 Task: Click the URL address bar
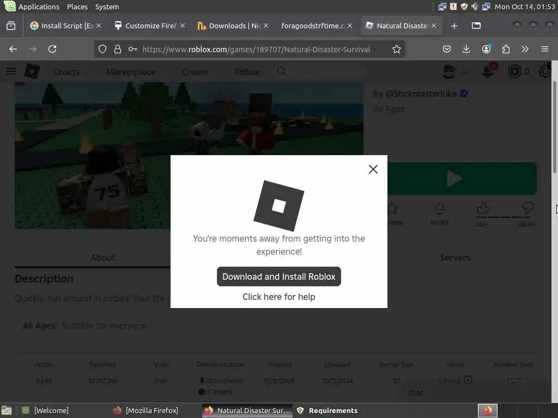256,50
